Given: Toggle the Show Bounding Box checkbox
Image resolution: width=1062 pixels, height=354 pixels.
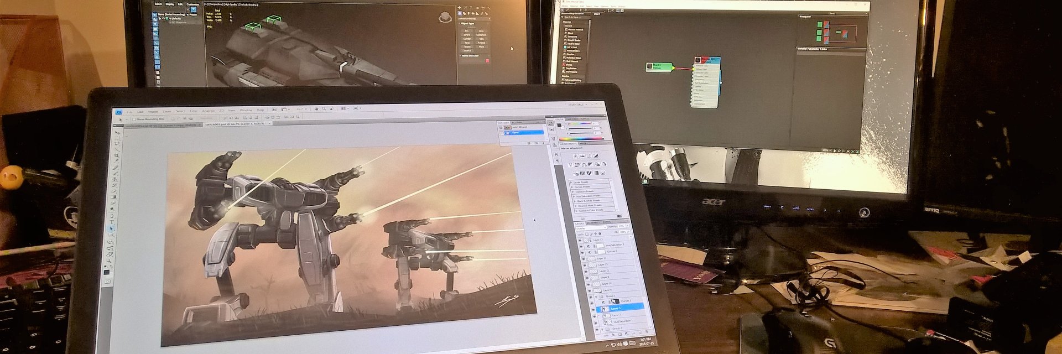Looking at the screenshot, I should point(134,119).
